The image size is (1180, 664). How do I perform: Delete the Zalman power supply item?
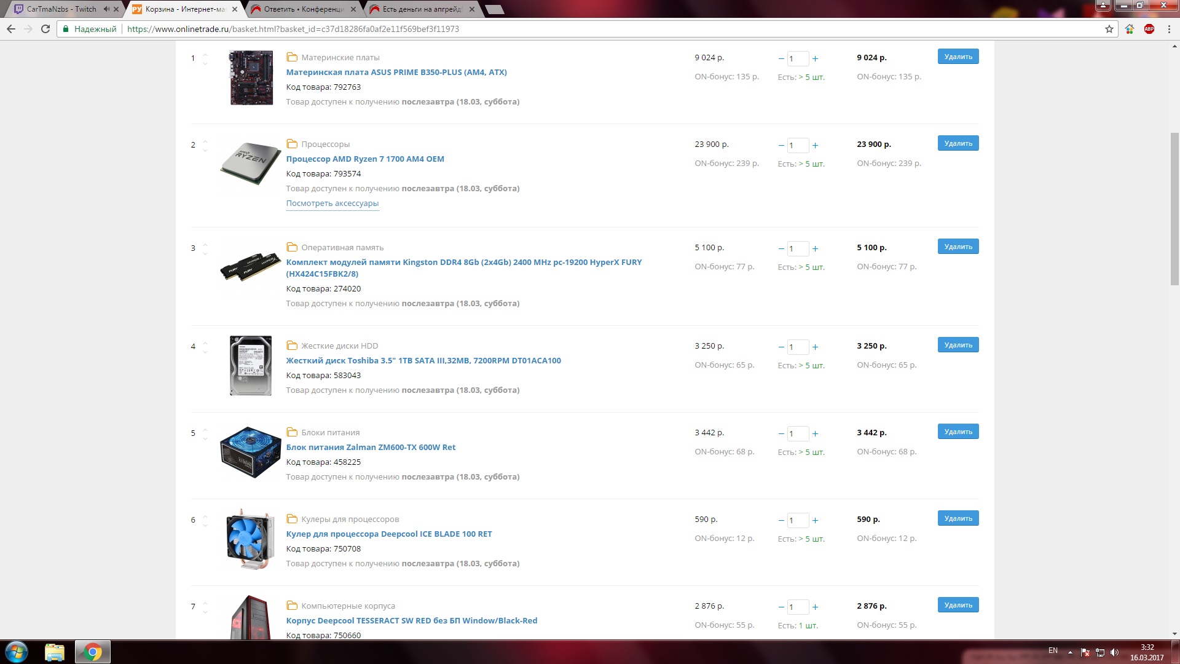(958, 432)
